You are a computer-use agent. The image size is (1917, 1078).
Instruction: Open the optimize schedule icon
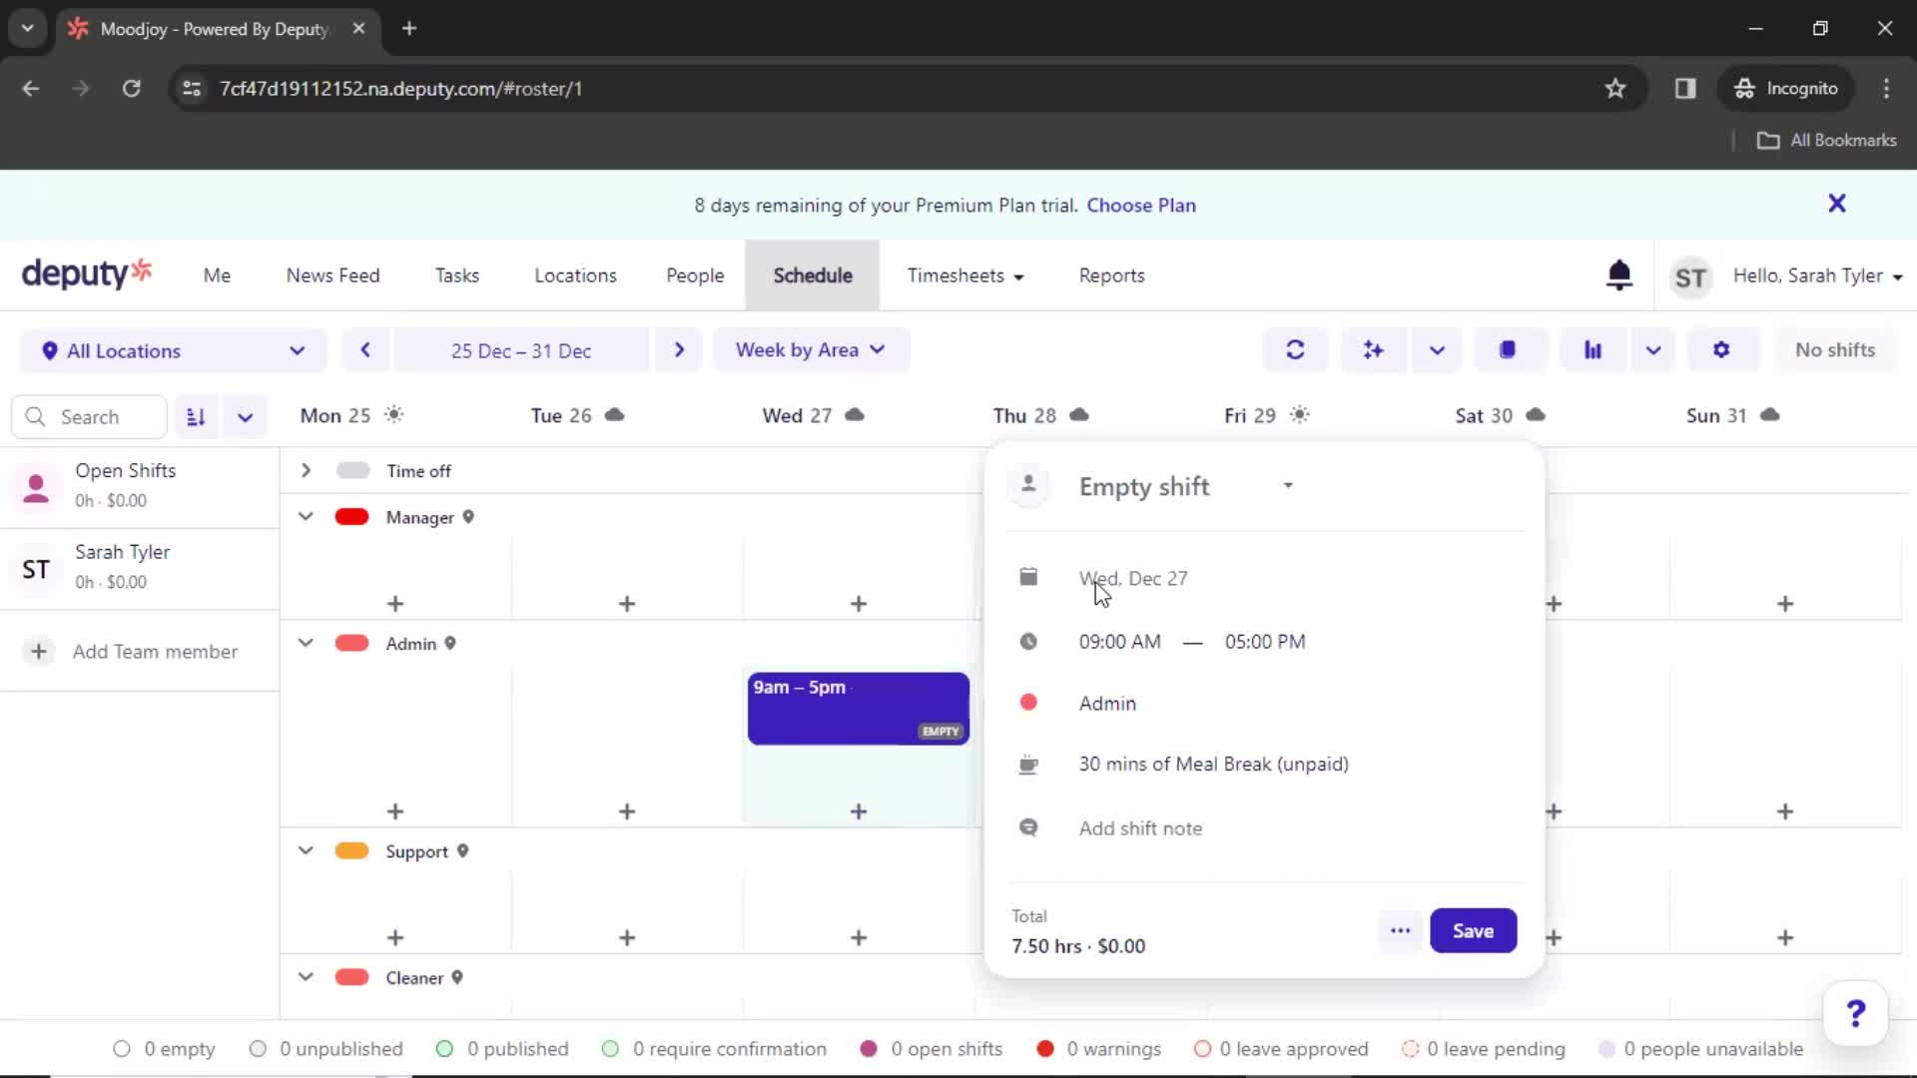[x=1373, y=350]
